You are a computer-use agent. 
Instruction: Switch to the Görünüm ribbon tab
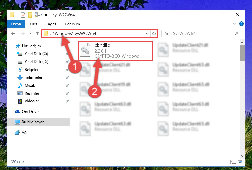pyautogui.click(x=72, y=24)
